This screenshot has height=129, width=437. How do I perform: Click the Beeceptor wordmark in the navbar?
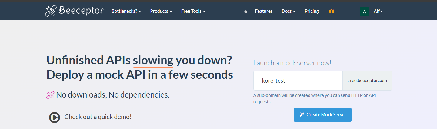pyautogui.click(x=81, y=11)
